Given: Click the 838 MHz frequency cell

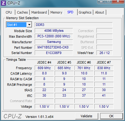Looking at the screenshot, I should [104, 68].
